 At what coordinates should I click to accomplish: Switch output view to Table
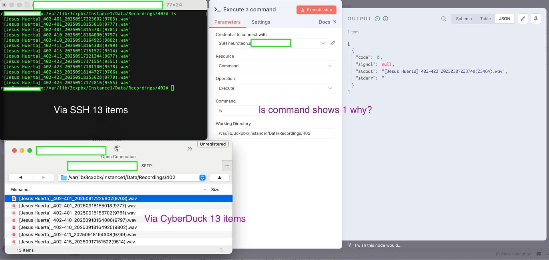click(x=485, y=19)
